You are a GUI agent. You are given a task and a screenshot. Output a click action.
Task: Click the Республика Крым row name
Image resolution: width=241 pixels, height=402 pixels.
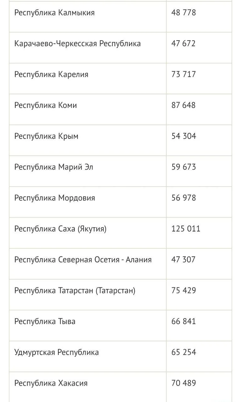[46, 136]
